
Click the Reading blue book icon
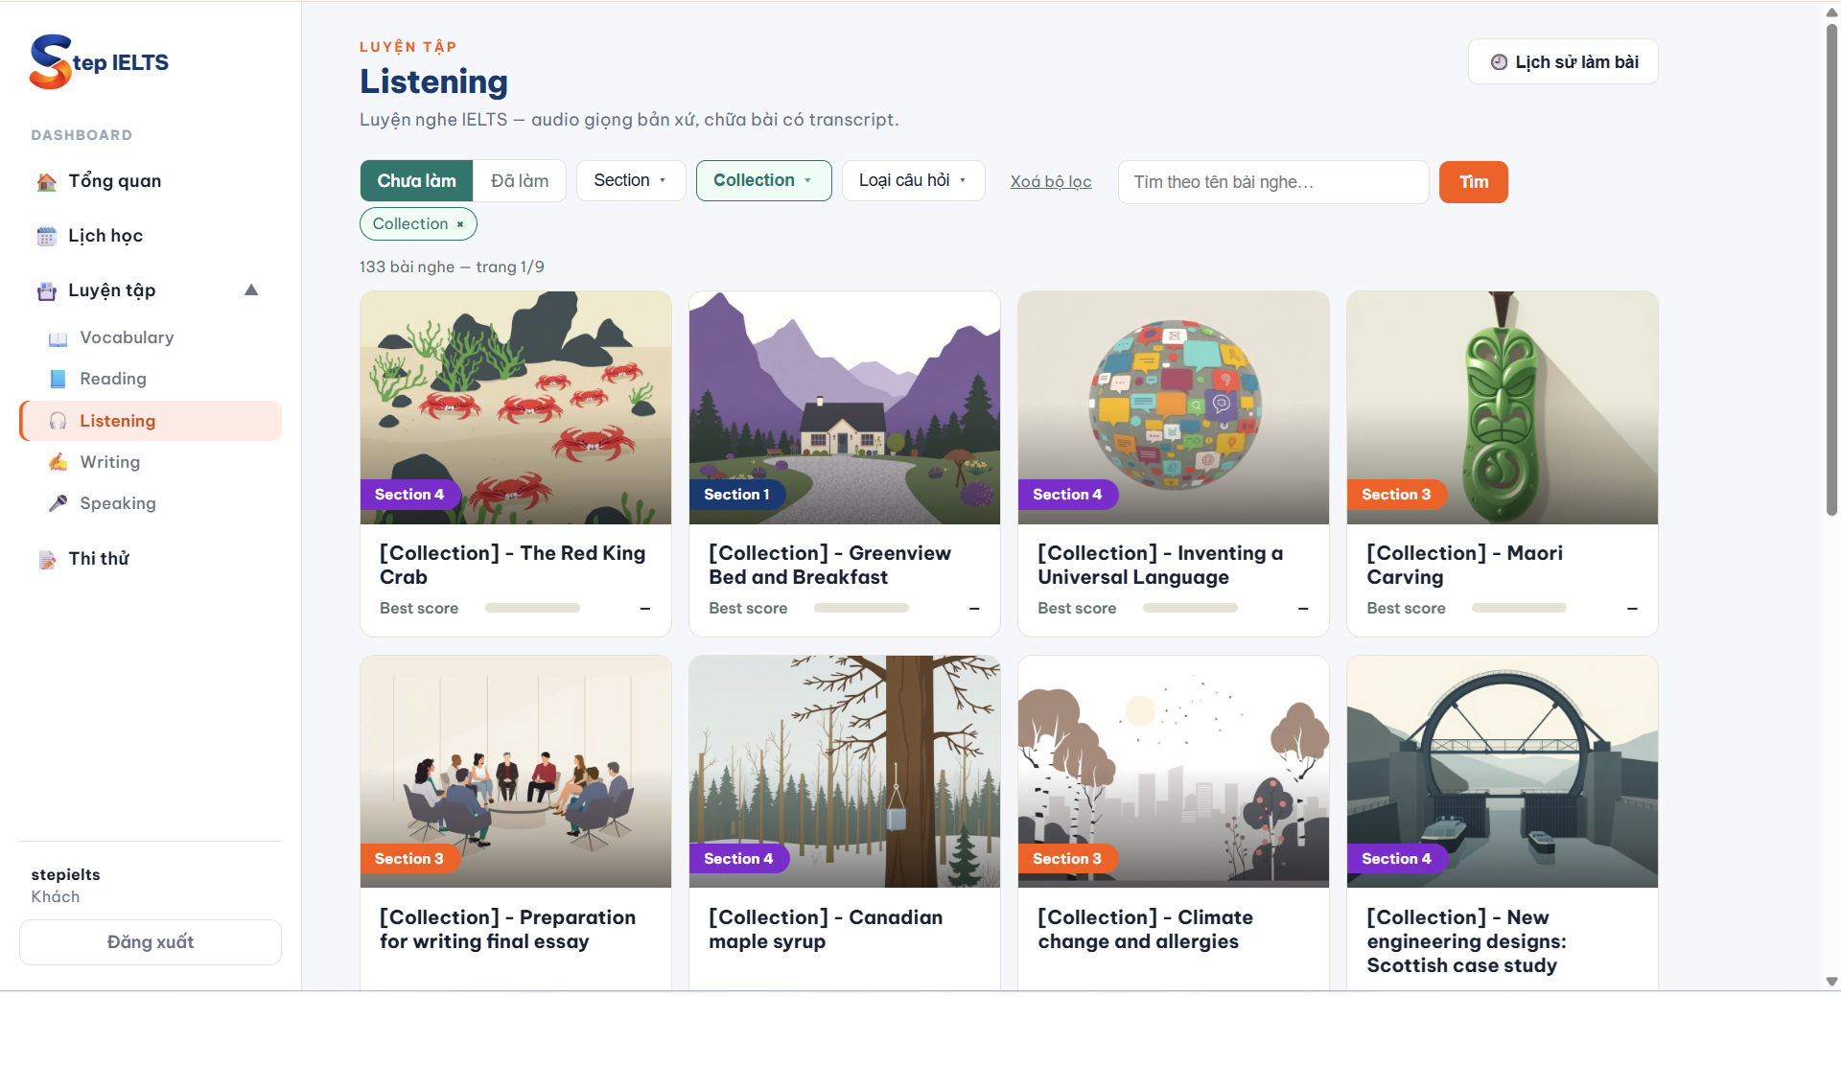click(58, 380)
